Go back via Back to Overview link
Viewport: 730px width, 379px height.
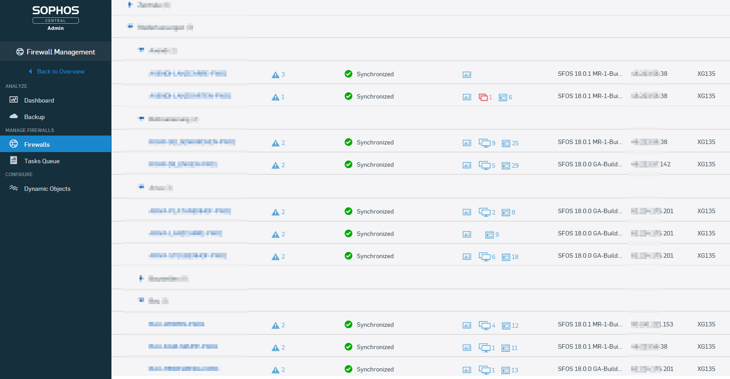coord(61,71)
